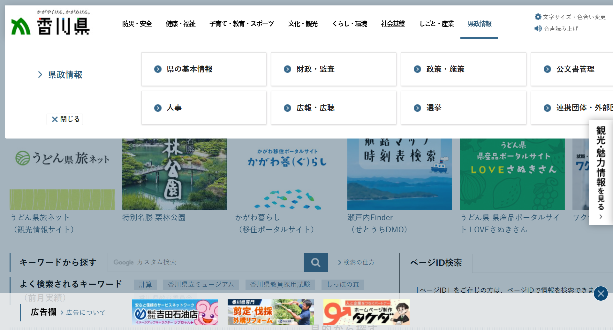Click the Google custom search field
This screenshot has width=613, height=330.
(206, 262)
